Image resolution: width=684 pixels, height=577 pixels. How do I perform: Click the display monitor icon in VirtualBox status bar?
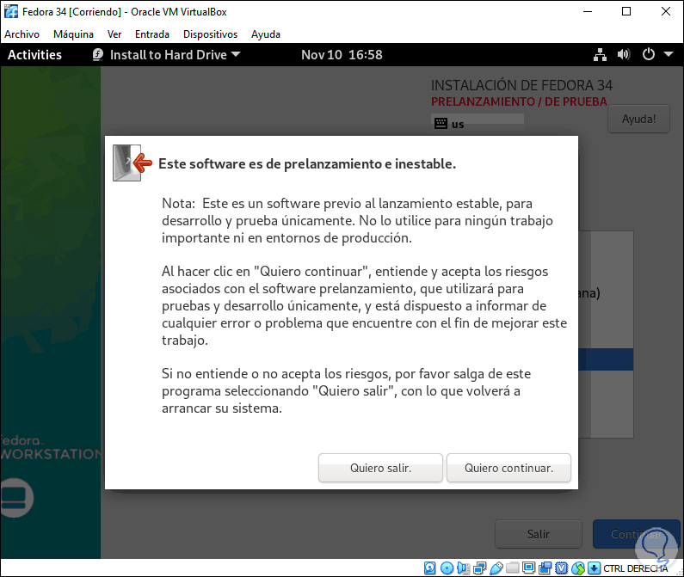click(x=529, y=568)
